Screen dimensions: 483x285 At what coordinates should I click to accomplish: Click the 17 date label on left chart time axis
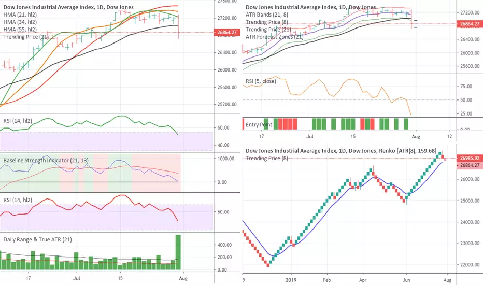(x=29, y=278)
